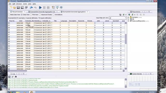
Task: Click the Samples repository icon
Action: point(131,17)
